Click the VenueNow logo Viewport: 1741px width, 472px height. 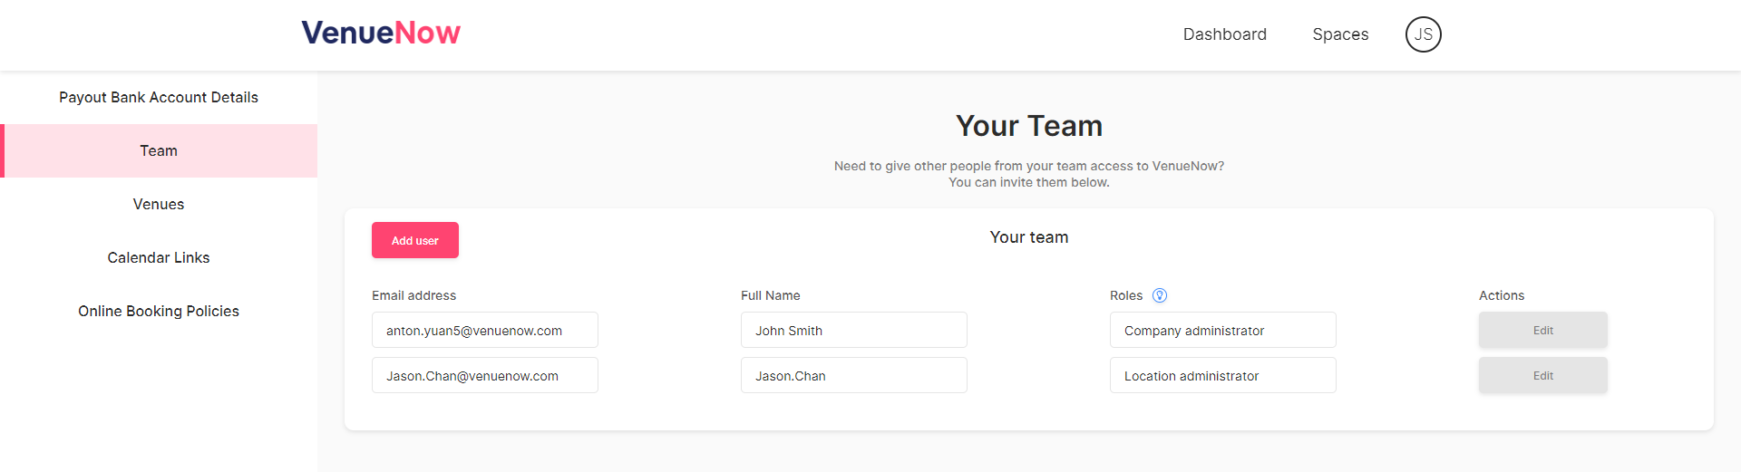coord(381,33)
